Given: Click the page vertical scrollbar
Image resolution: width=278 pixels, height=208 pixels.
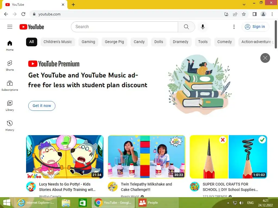Looking at the screenshot, I should [276, 34].
